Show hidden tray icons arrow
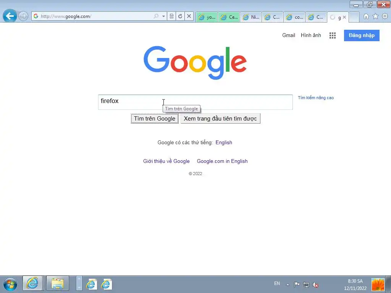 [x=288, y=285]
